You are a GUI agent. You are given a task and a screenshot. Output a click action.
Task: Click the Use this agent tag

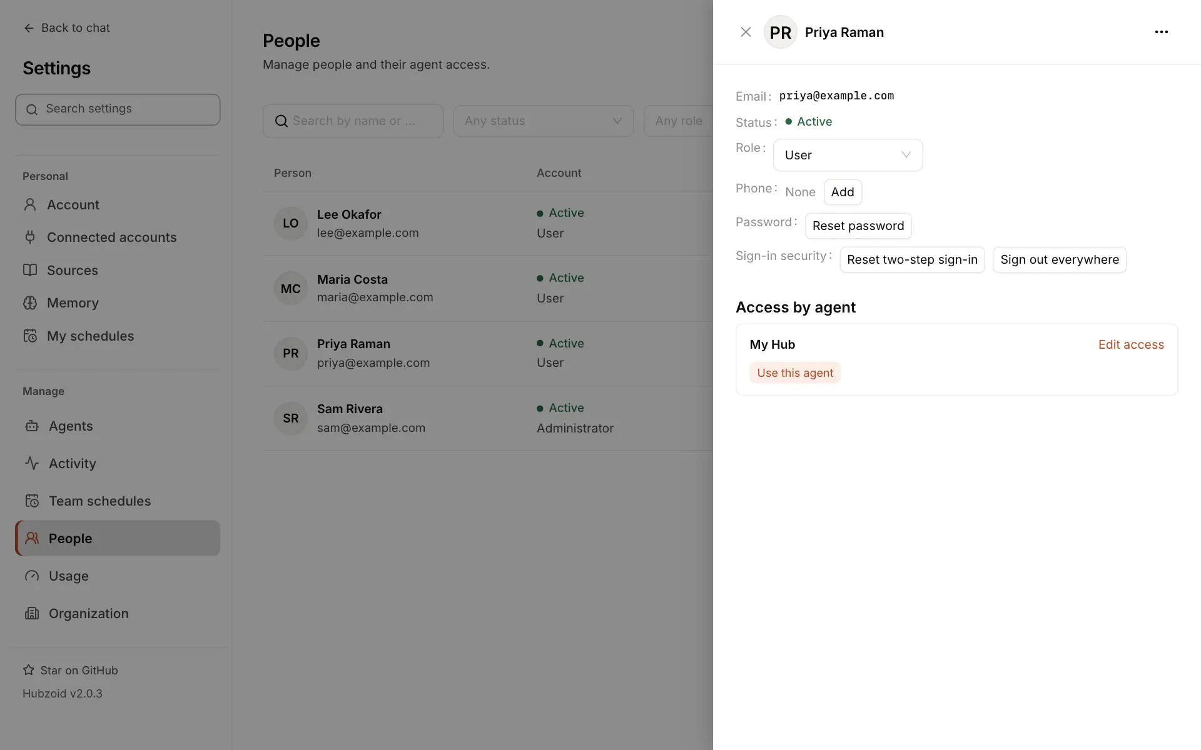click(x=795, y=373)
